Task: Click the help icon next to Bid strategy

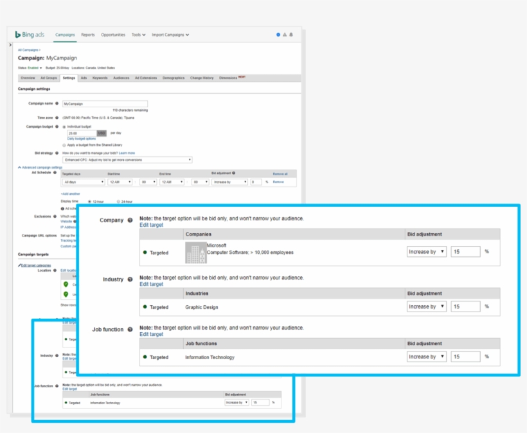Action: [x=57, y=153]
